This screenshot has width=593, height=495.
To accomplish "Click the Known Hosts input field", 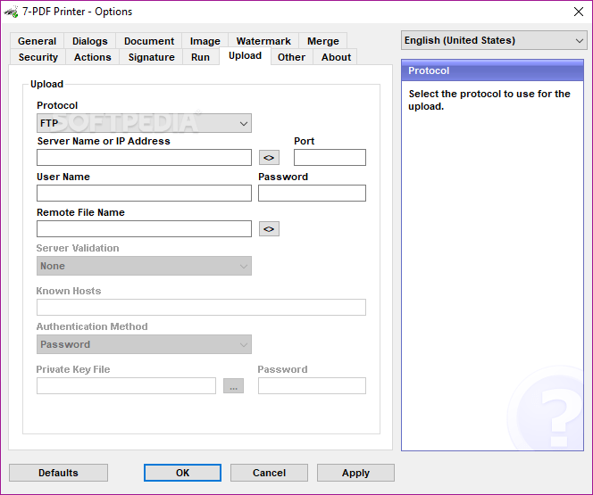I will pyautogui.click(x=201, y=308).
